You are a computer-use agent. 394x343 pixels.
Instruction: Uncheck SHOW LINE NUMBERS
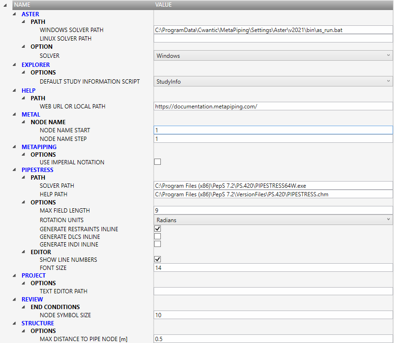tap(158, 259)
